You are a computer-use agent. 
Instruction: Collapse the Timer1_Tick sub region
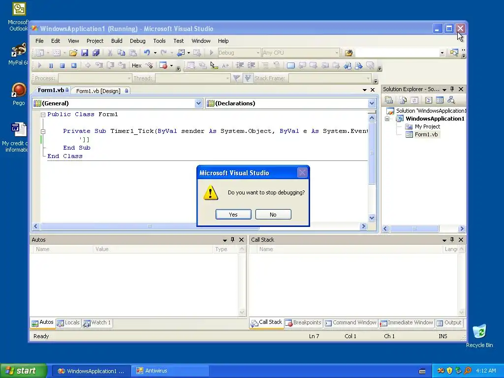(43, 131)
